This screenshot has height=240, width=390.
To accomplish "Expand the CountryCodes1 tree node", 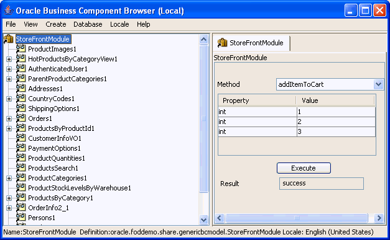I will pyautogui.click(x=9, y=99).
